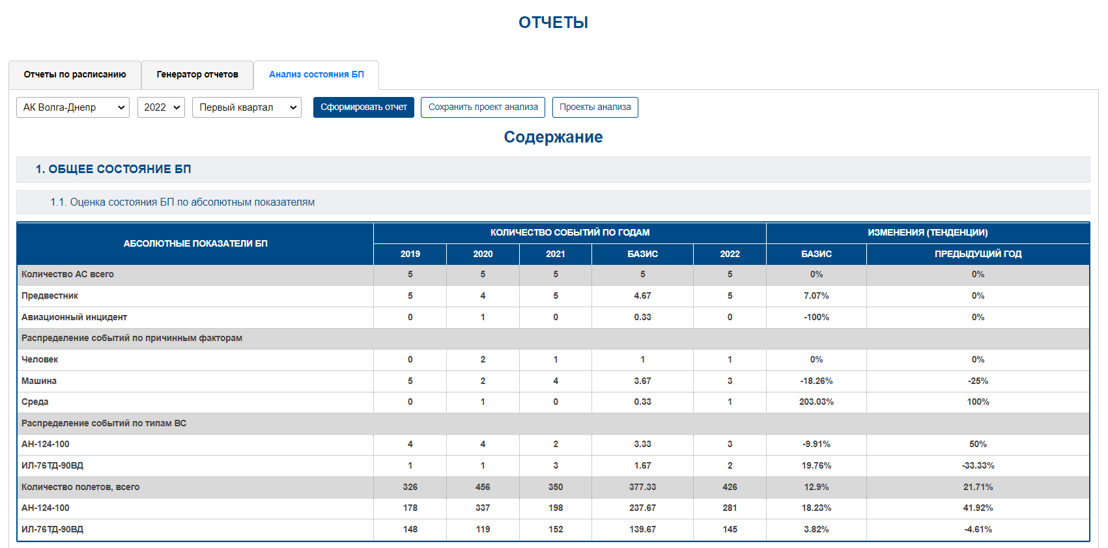Select row label 'Предвестник'
The width and height of the screenshot is (1108, 548).
[50, 295]
